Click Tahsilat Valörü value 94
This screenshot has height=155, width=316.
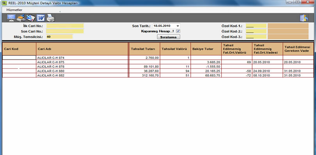(188, 71)
